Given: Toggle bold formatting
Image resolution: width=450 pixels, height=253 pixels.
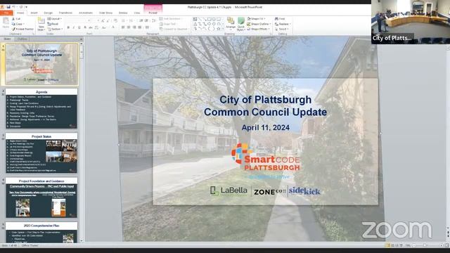Looking at the screenshot, I should 68,27.
